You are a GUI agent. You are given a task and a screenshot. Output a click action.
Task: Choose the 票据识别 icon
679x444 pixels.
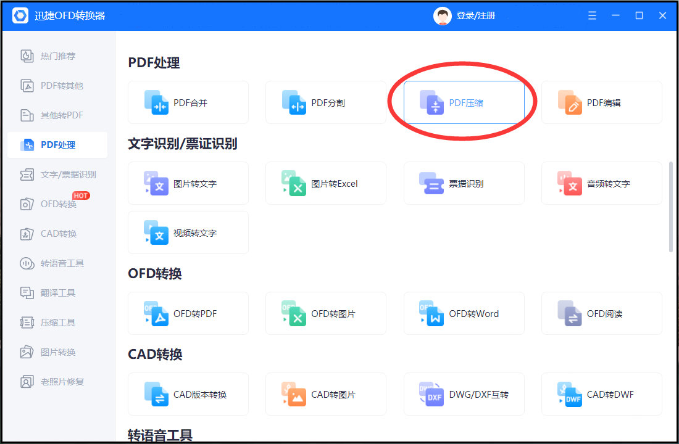pyautogui.click(x=431, y=184)
